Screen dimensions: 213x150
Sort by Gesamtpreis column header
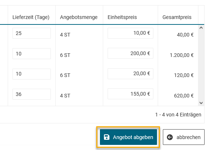(177, 17)
